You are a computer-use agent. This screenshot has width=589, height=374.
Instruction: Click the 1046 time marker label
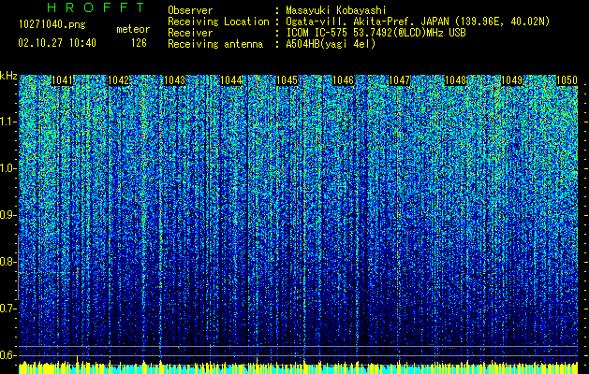coord(344,80)
